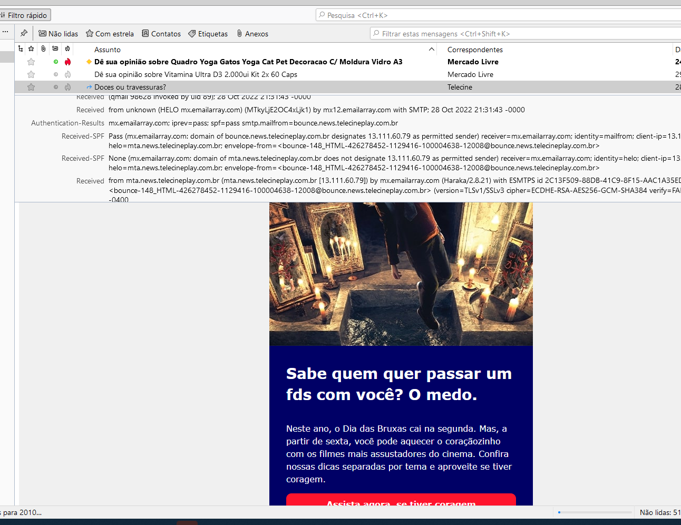681x525 pixels.
Task: Click the Sabe quem quer passar headline
Action: pyautogui.click(x=399, y=384)
